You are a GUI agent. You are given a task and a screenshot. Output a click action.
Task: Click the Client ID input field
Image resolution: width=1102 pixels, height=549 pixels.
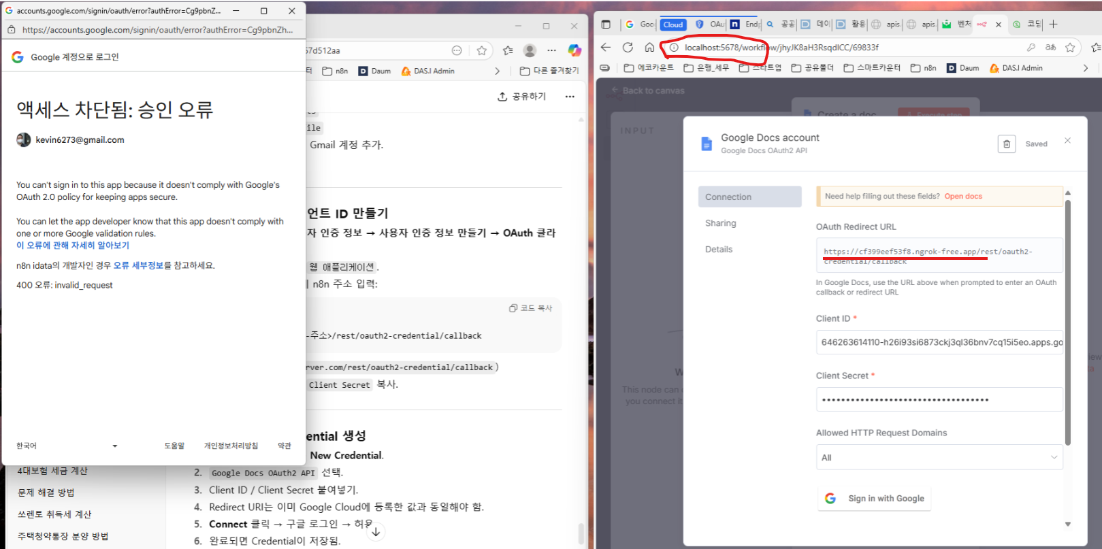[939, 342]
